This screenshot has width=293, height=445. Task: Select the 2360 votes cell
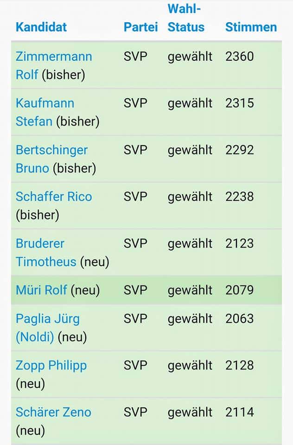pos(240,57)
